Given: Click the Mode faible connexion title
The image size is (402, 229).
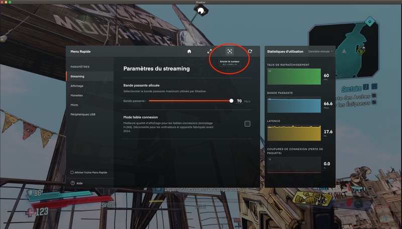Looking at the screenshot, I should pyautogui.click(x=141, y=117).
